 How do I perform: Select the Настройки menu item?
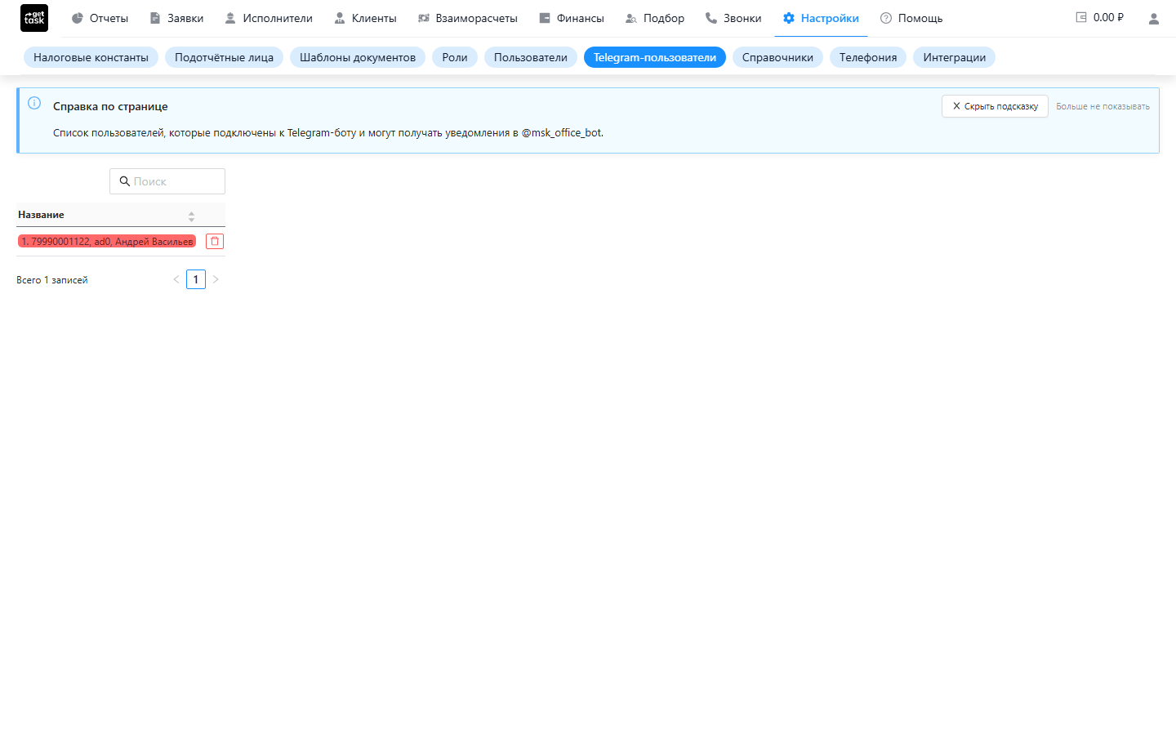821,18
